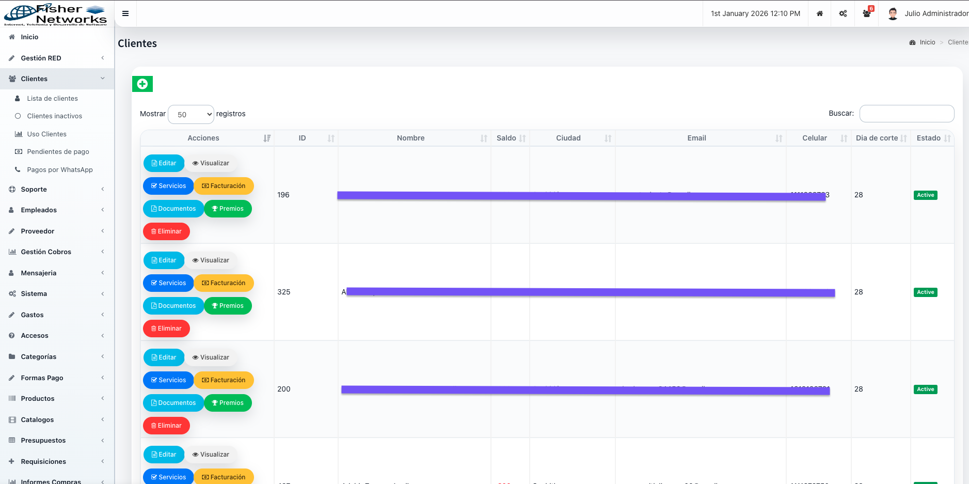Click the Buscar search input field
The width and height of the screenshot is (969, 484).
907,114
